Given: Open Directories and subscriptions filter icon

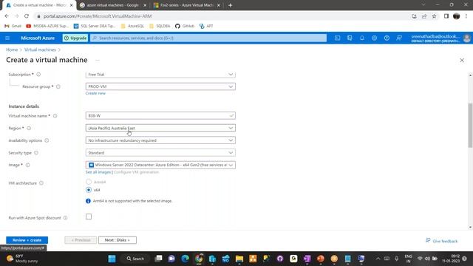Looking at the screenshot, I should point(350,38).
